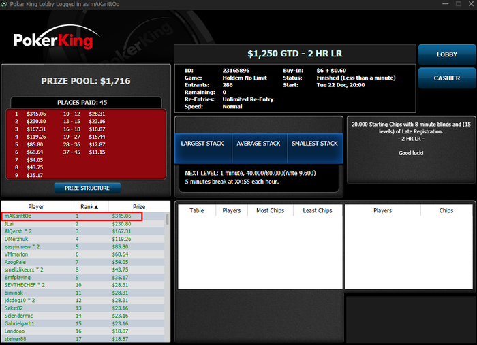Sort player list by Rank column header

pyautogui.click(x=89, y=206)
